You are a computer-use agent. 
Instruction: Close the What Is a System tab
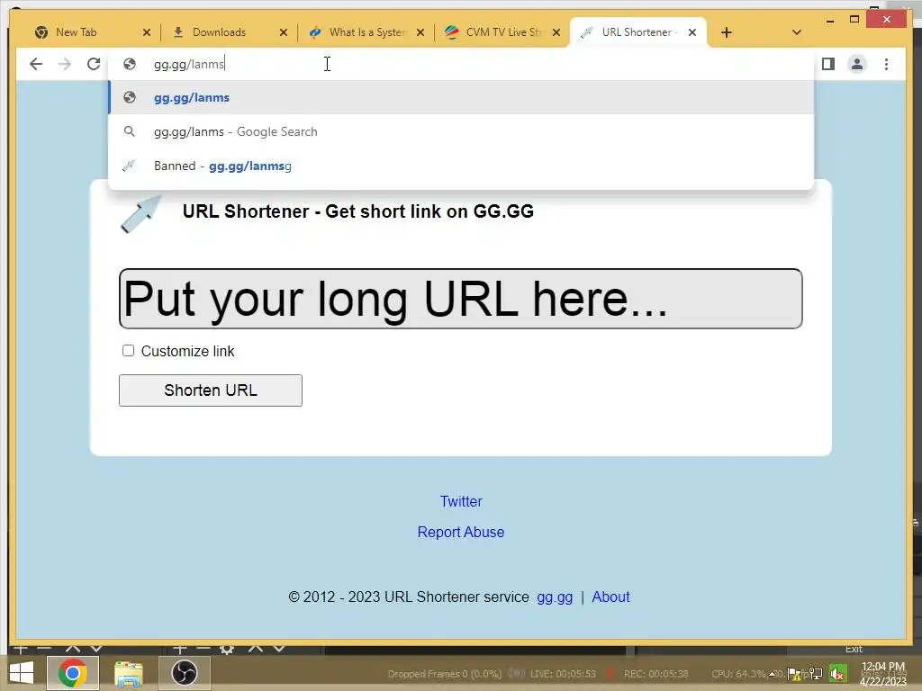point(420,32)
